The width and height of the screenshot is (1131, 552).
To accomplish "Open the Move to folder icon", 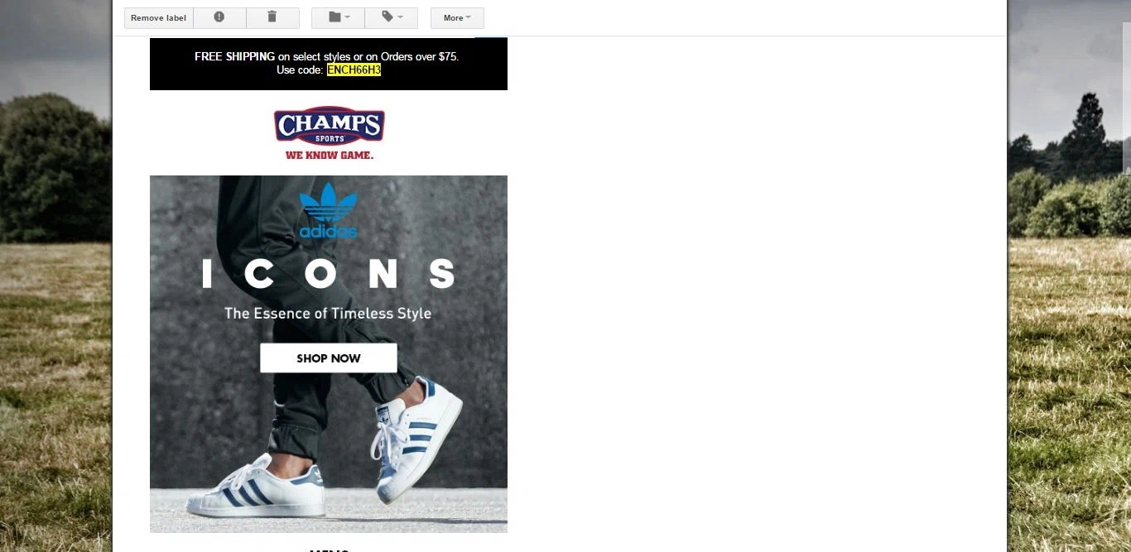I will [334, 17].
